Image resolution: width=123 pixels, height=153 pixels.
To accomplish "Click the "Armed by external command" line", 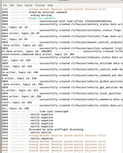I will click(34, 12).
